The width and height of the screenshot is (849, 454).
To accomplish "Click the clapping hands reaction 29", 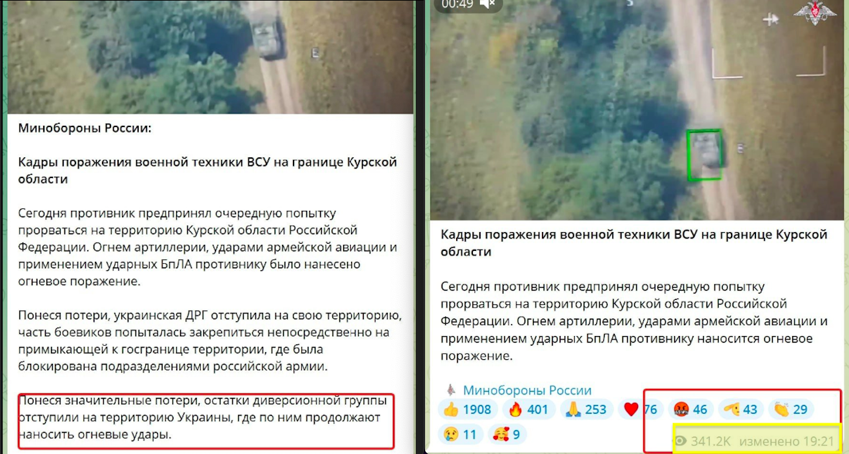I will coord(790,410).
